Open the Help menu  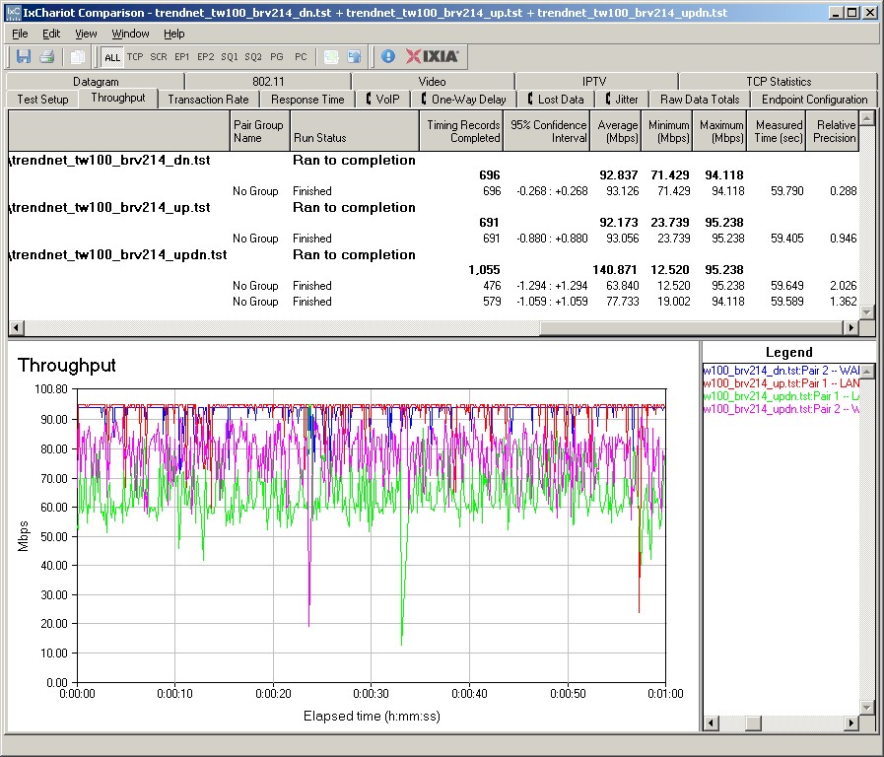pyautogui.click(x=174, y=34)
